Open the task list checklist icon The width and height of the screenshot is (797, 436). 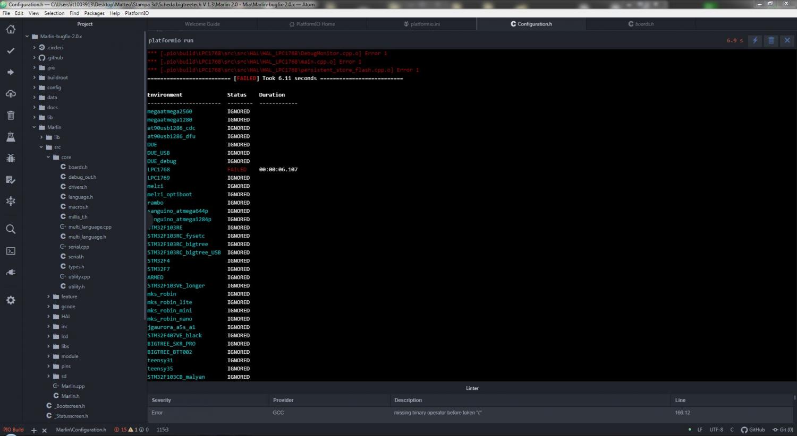coord(11,180)
